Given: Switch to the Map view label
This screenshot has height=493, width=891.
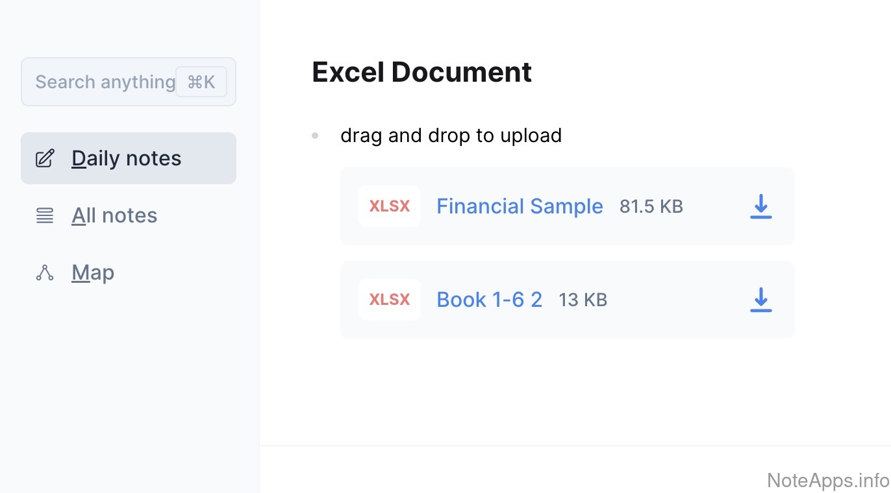Looking at the screenshot, I should pyautogui.click(x=93, y=272).
